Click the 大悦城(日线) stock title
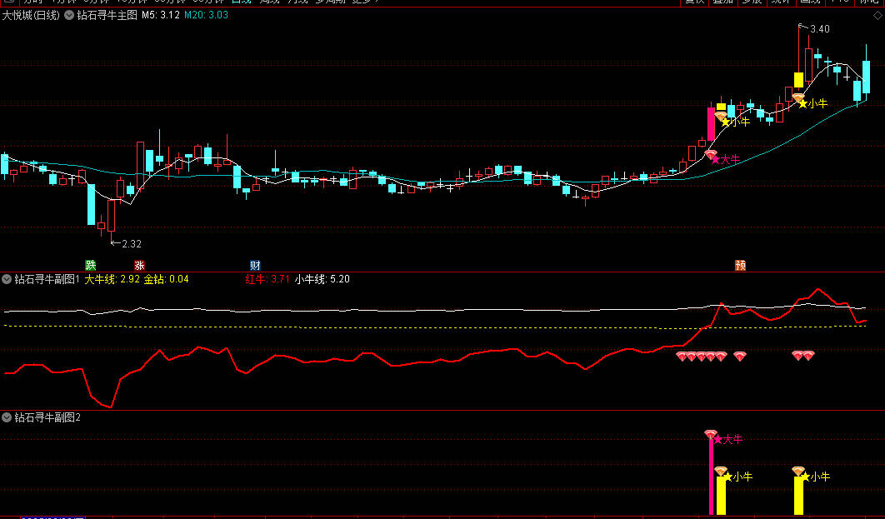Image resolution: width=885 pixels, height=519 pixels. (x=31, y=15)
